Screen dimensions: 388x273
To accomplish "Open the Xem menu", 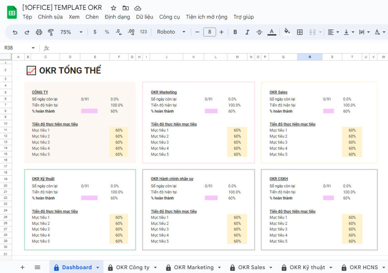I will coord(74,17).
